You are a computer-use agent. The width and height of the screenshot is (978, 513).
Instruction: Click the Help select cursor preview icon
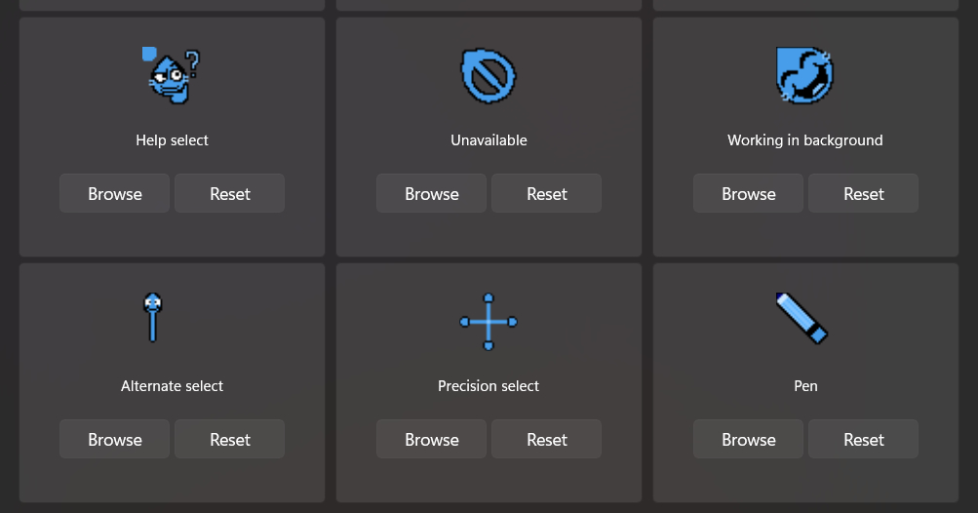(173, 75)
